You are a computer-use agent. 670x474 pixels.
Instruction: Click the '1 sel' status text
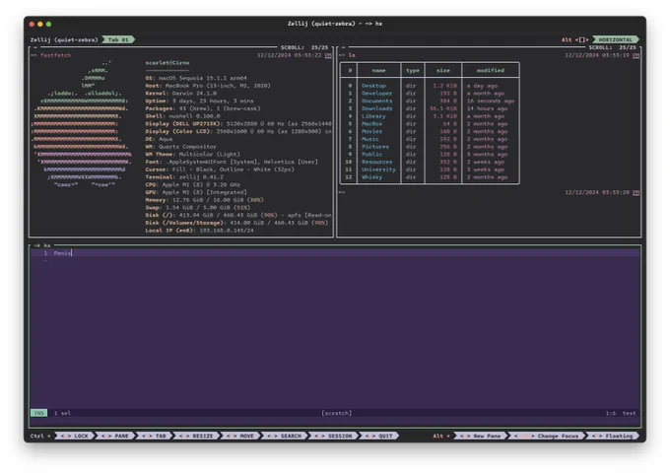pos(62,413)
